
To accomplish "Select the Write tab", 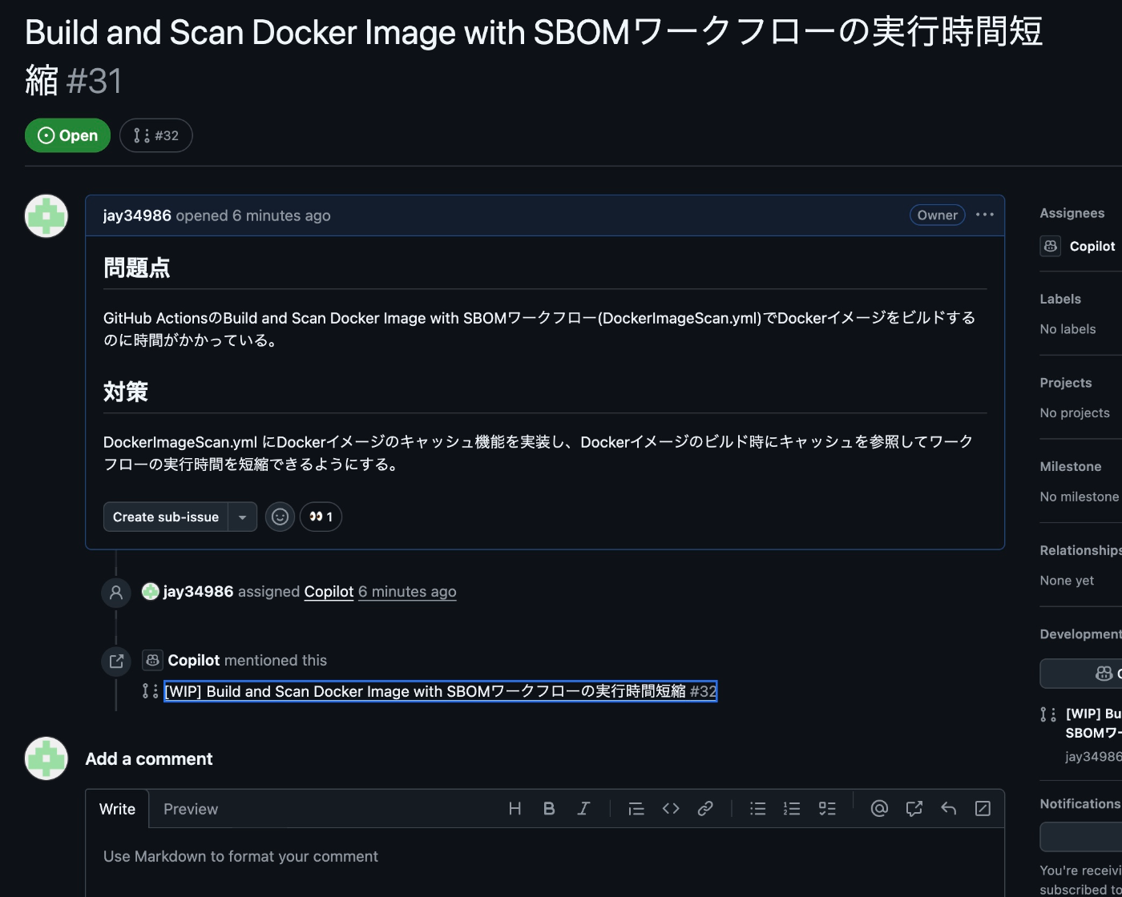I will (117, 809).
